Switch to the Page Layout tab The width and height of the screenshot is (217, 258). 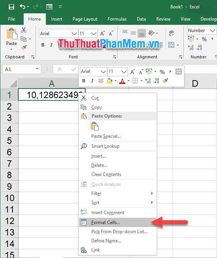pyautogui.click(x=85, y=19)
